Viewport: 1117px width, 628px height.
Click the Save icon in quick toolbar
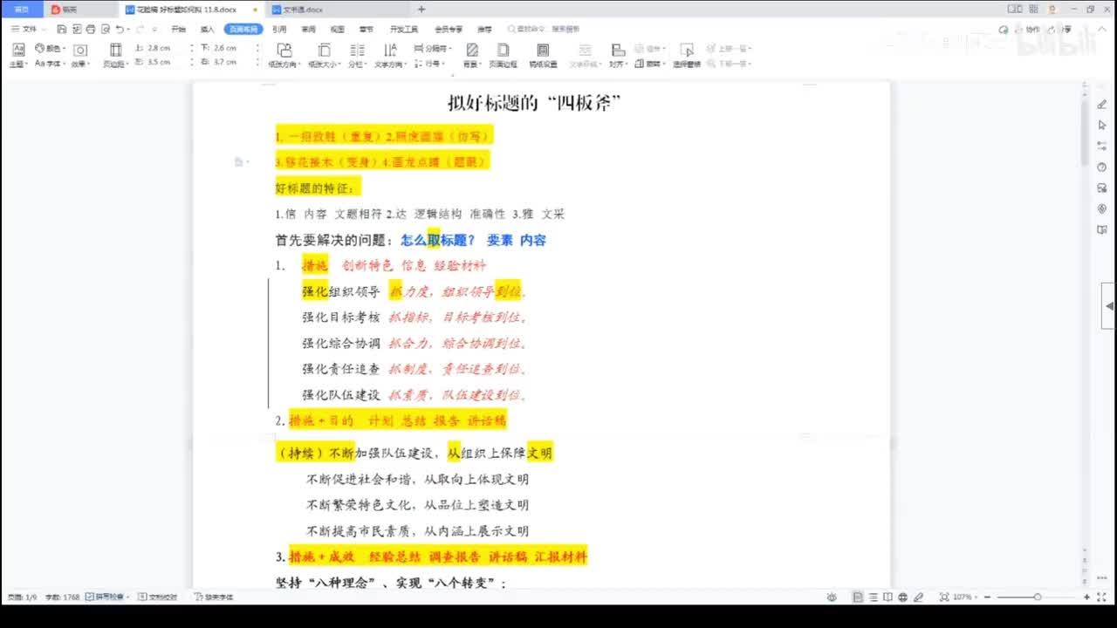click(x=62, y=29)
